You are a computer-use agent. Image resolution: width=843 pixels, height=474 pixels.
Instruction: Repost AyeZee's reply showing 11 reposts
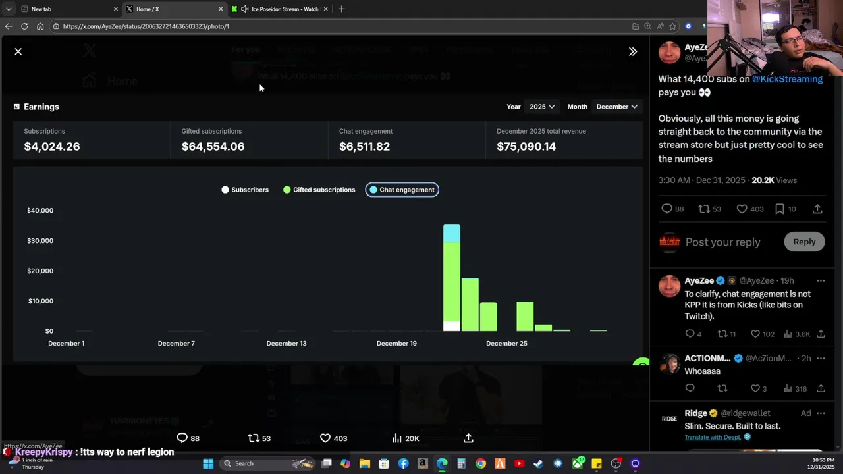(x=726, y=334)
